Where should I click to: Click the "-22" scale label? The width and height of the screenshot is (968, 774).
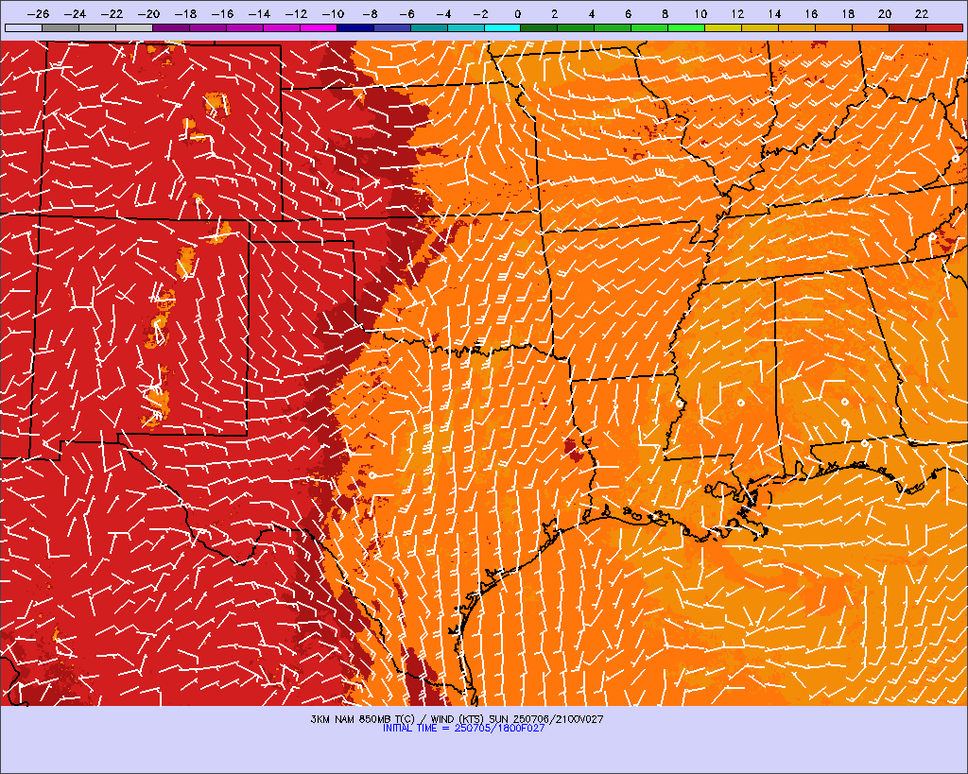tap(112, 14)
